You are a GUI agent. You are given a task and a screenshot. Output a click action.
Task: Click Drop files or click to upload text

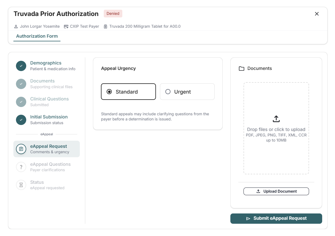(276, 129)
